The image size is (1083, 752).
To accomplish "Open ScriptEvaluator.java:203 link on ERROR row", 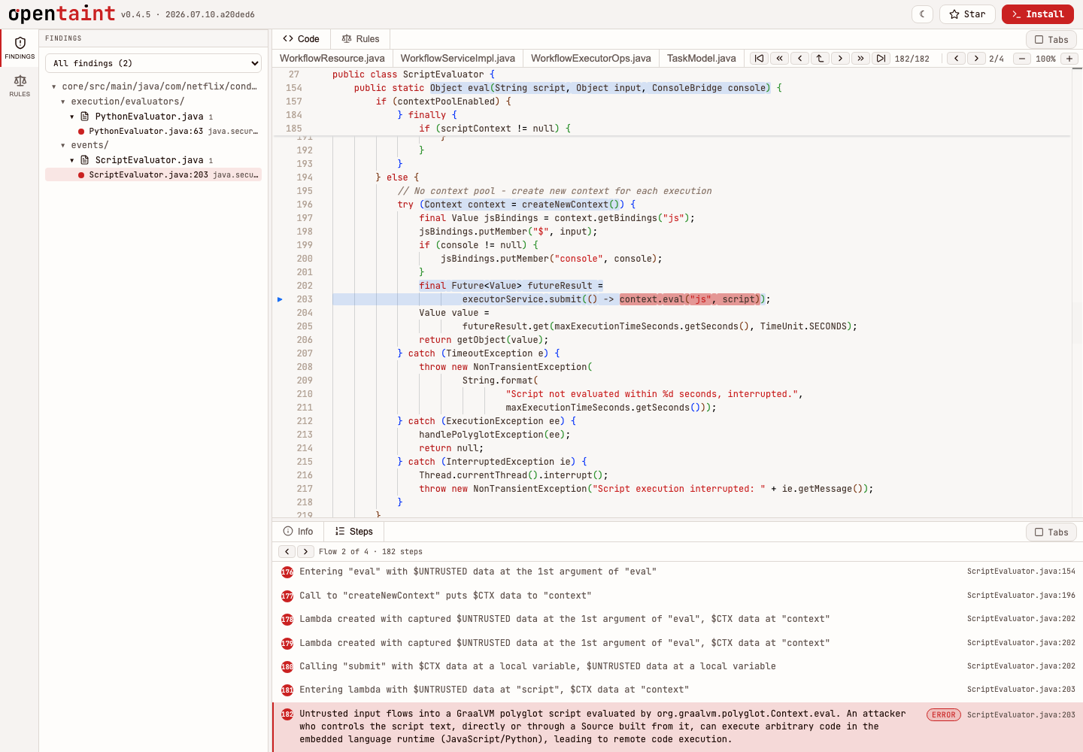I will [x=1021, y=715].
